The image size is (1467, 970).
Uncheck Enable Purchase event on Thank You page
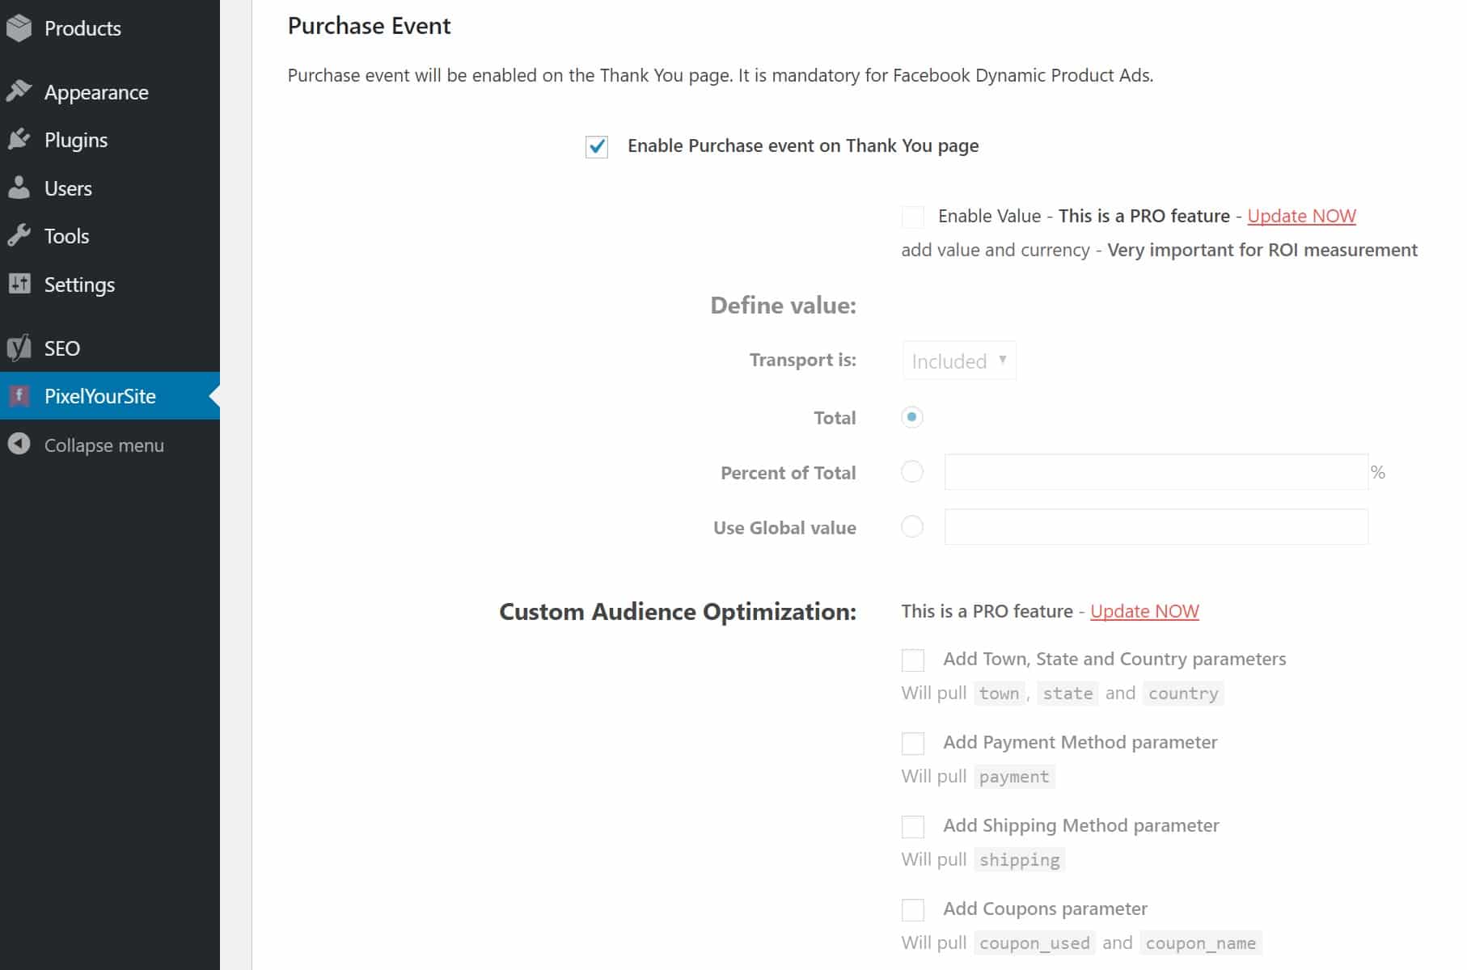[x=597, y=146]
